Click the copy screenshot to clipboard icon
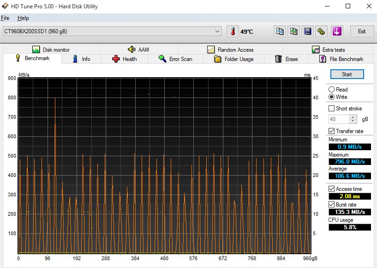 [x=293, y=31]
